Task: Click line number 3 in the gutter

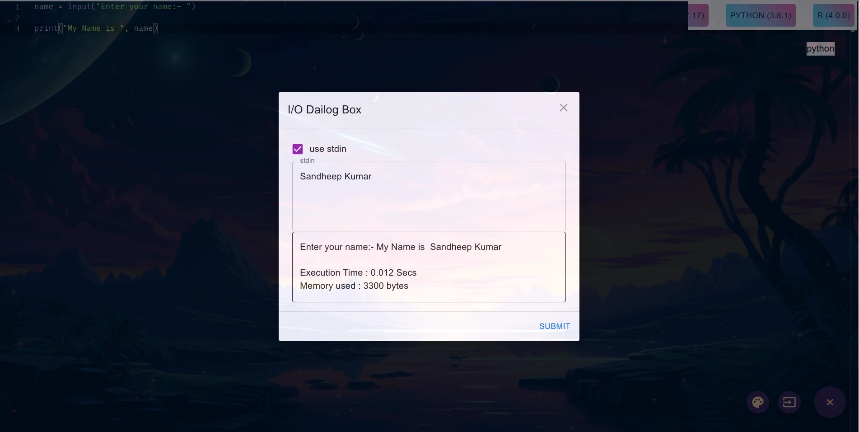Action: tap(17, 28)
